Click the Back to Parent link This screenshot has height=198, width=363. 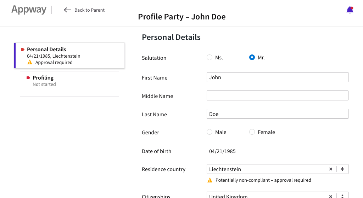(89, 10)
